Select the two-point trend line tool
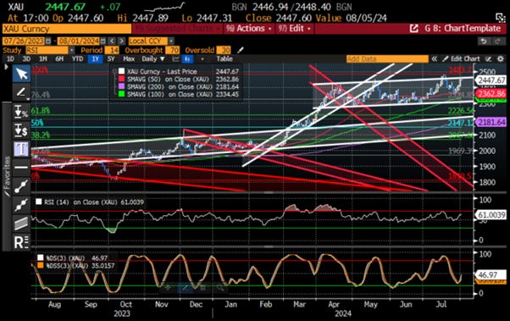The width and height of the screenshot is (510, 321). 21,186
